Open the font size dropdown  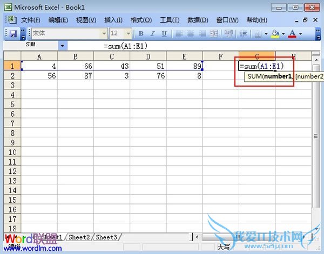[x=129, y=33]
